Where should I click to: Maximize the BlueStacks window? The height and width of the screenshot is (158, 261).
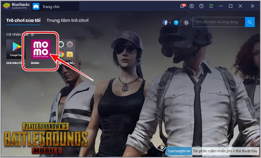coord(231,6)
